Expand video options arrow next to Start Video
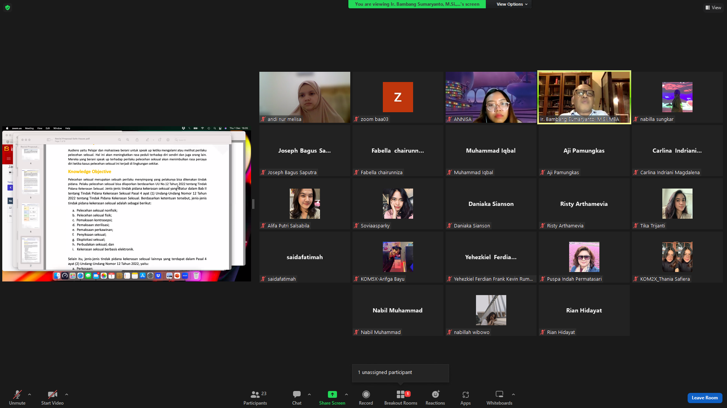 (67, 394)
